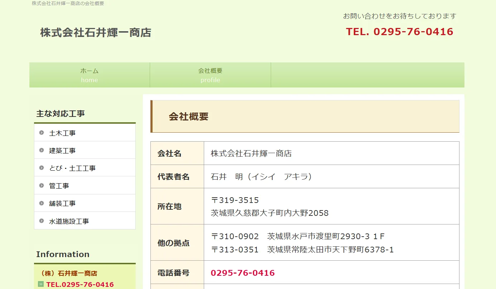Click the green arrow icon before the sidebar TEL

[41, 284]
